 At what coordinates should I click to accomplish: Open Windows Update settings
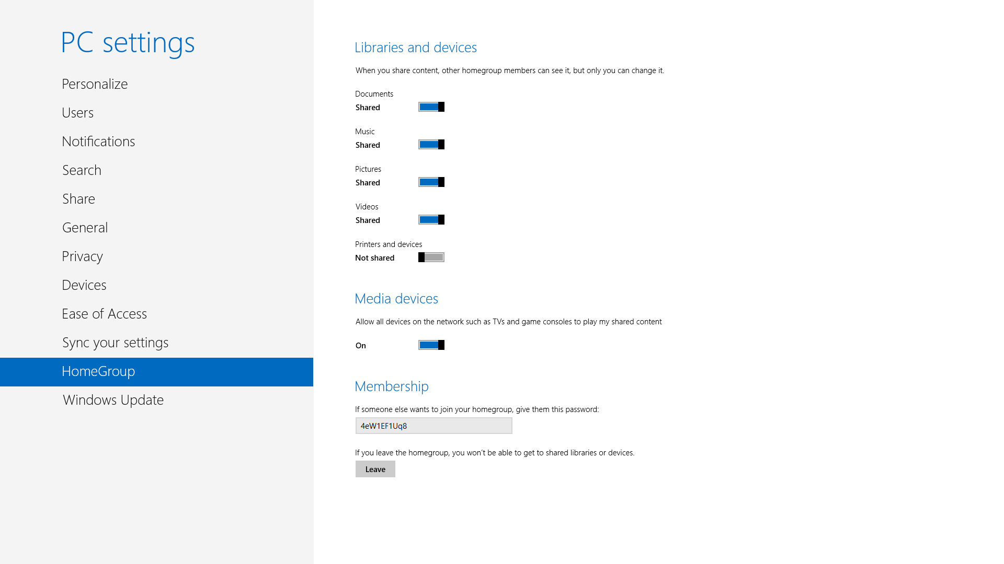[113, 400]
